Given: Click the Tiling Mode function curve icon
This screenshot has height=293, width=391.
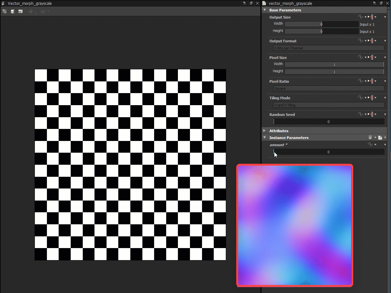Looking at the screenshot, I should coord(360,98).
